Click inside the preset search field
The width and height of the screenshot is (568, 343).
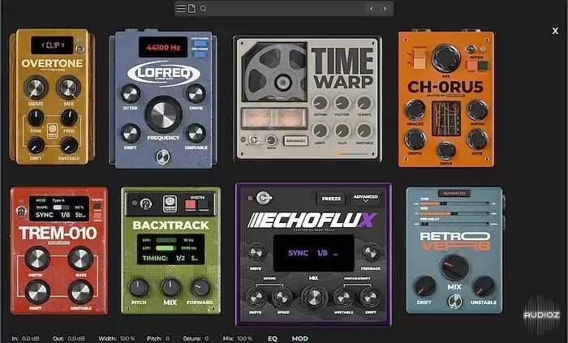pyautogui.click(x=286, y=8)
